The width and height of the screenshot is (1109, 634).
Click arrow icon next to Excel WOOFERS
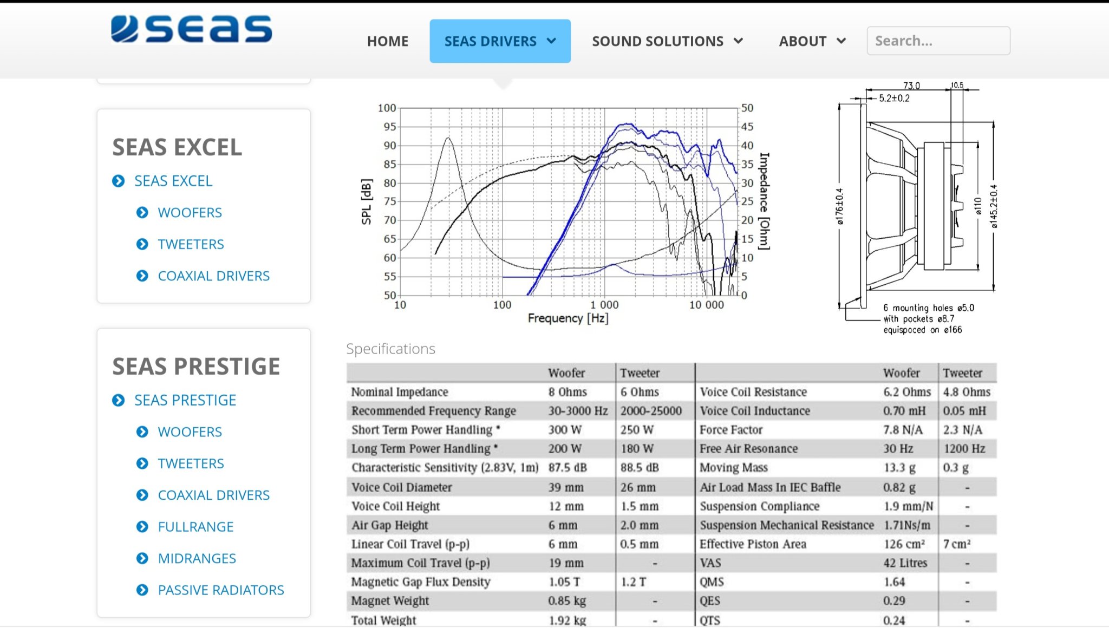(142, 212)
